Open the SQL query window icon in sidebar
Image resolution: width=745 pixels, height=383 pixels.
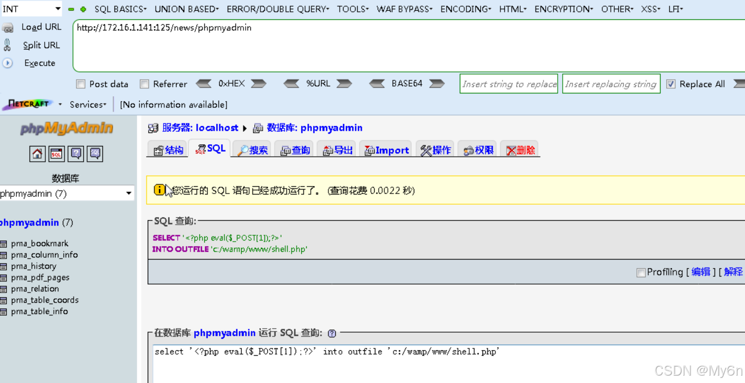coord(57,153)
